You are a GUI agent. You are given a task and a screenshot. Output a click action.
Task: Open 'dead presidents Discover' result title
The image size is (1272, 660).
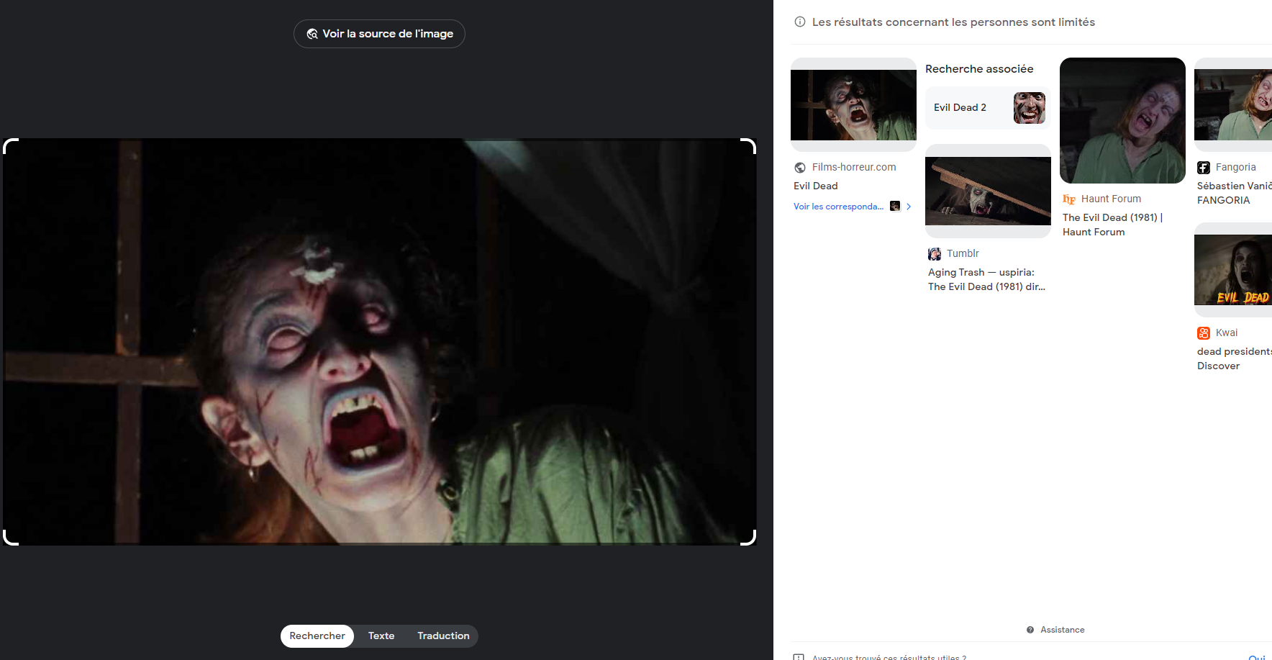[1234, 358]
